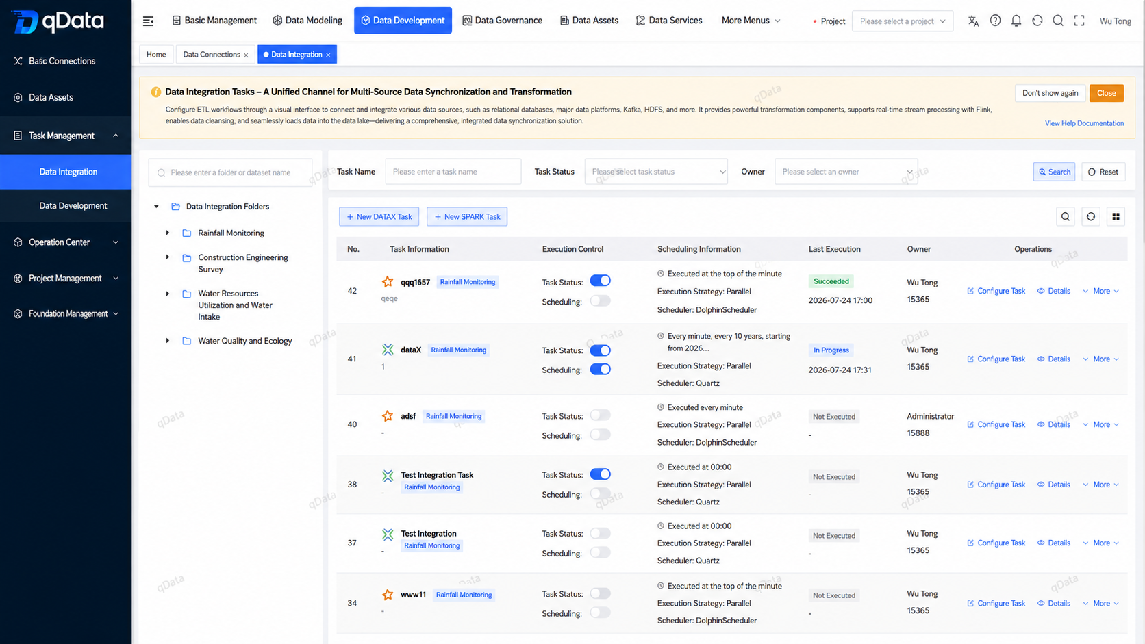Toggle Scheduling switch for www11
Image resolution: width=1145 pixels, height=644 pixels.
600,613
